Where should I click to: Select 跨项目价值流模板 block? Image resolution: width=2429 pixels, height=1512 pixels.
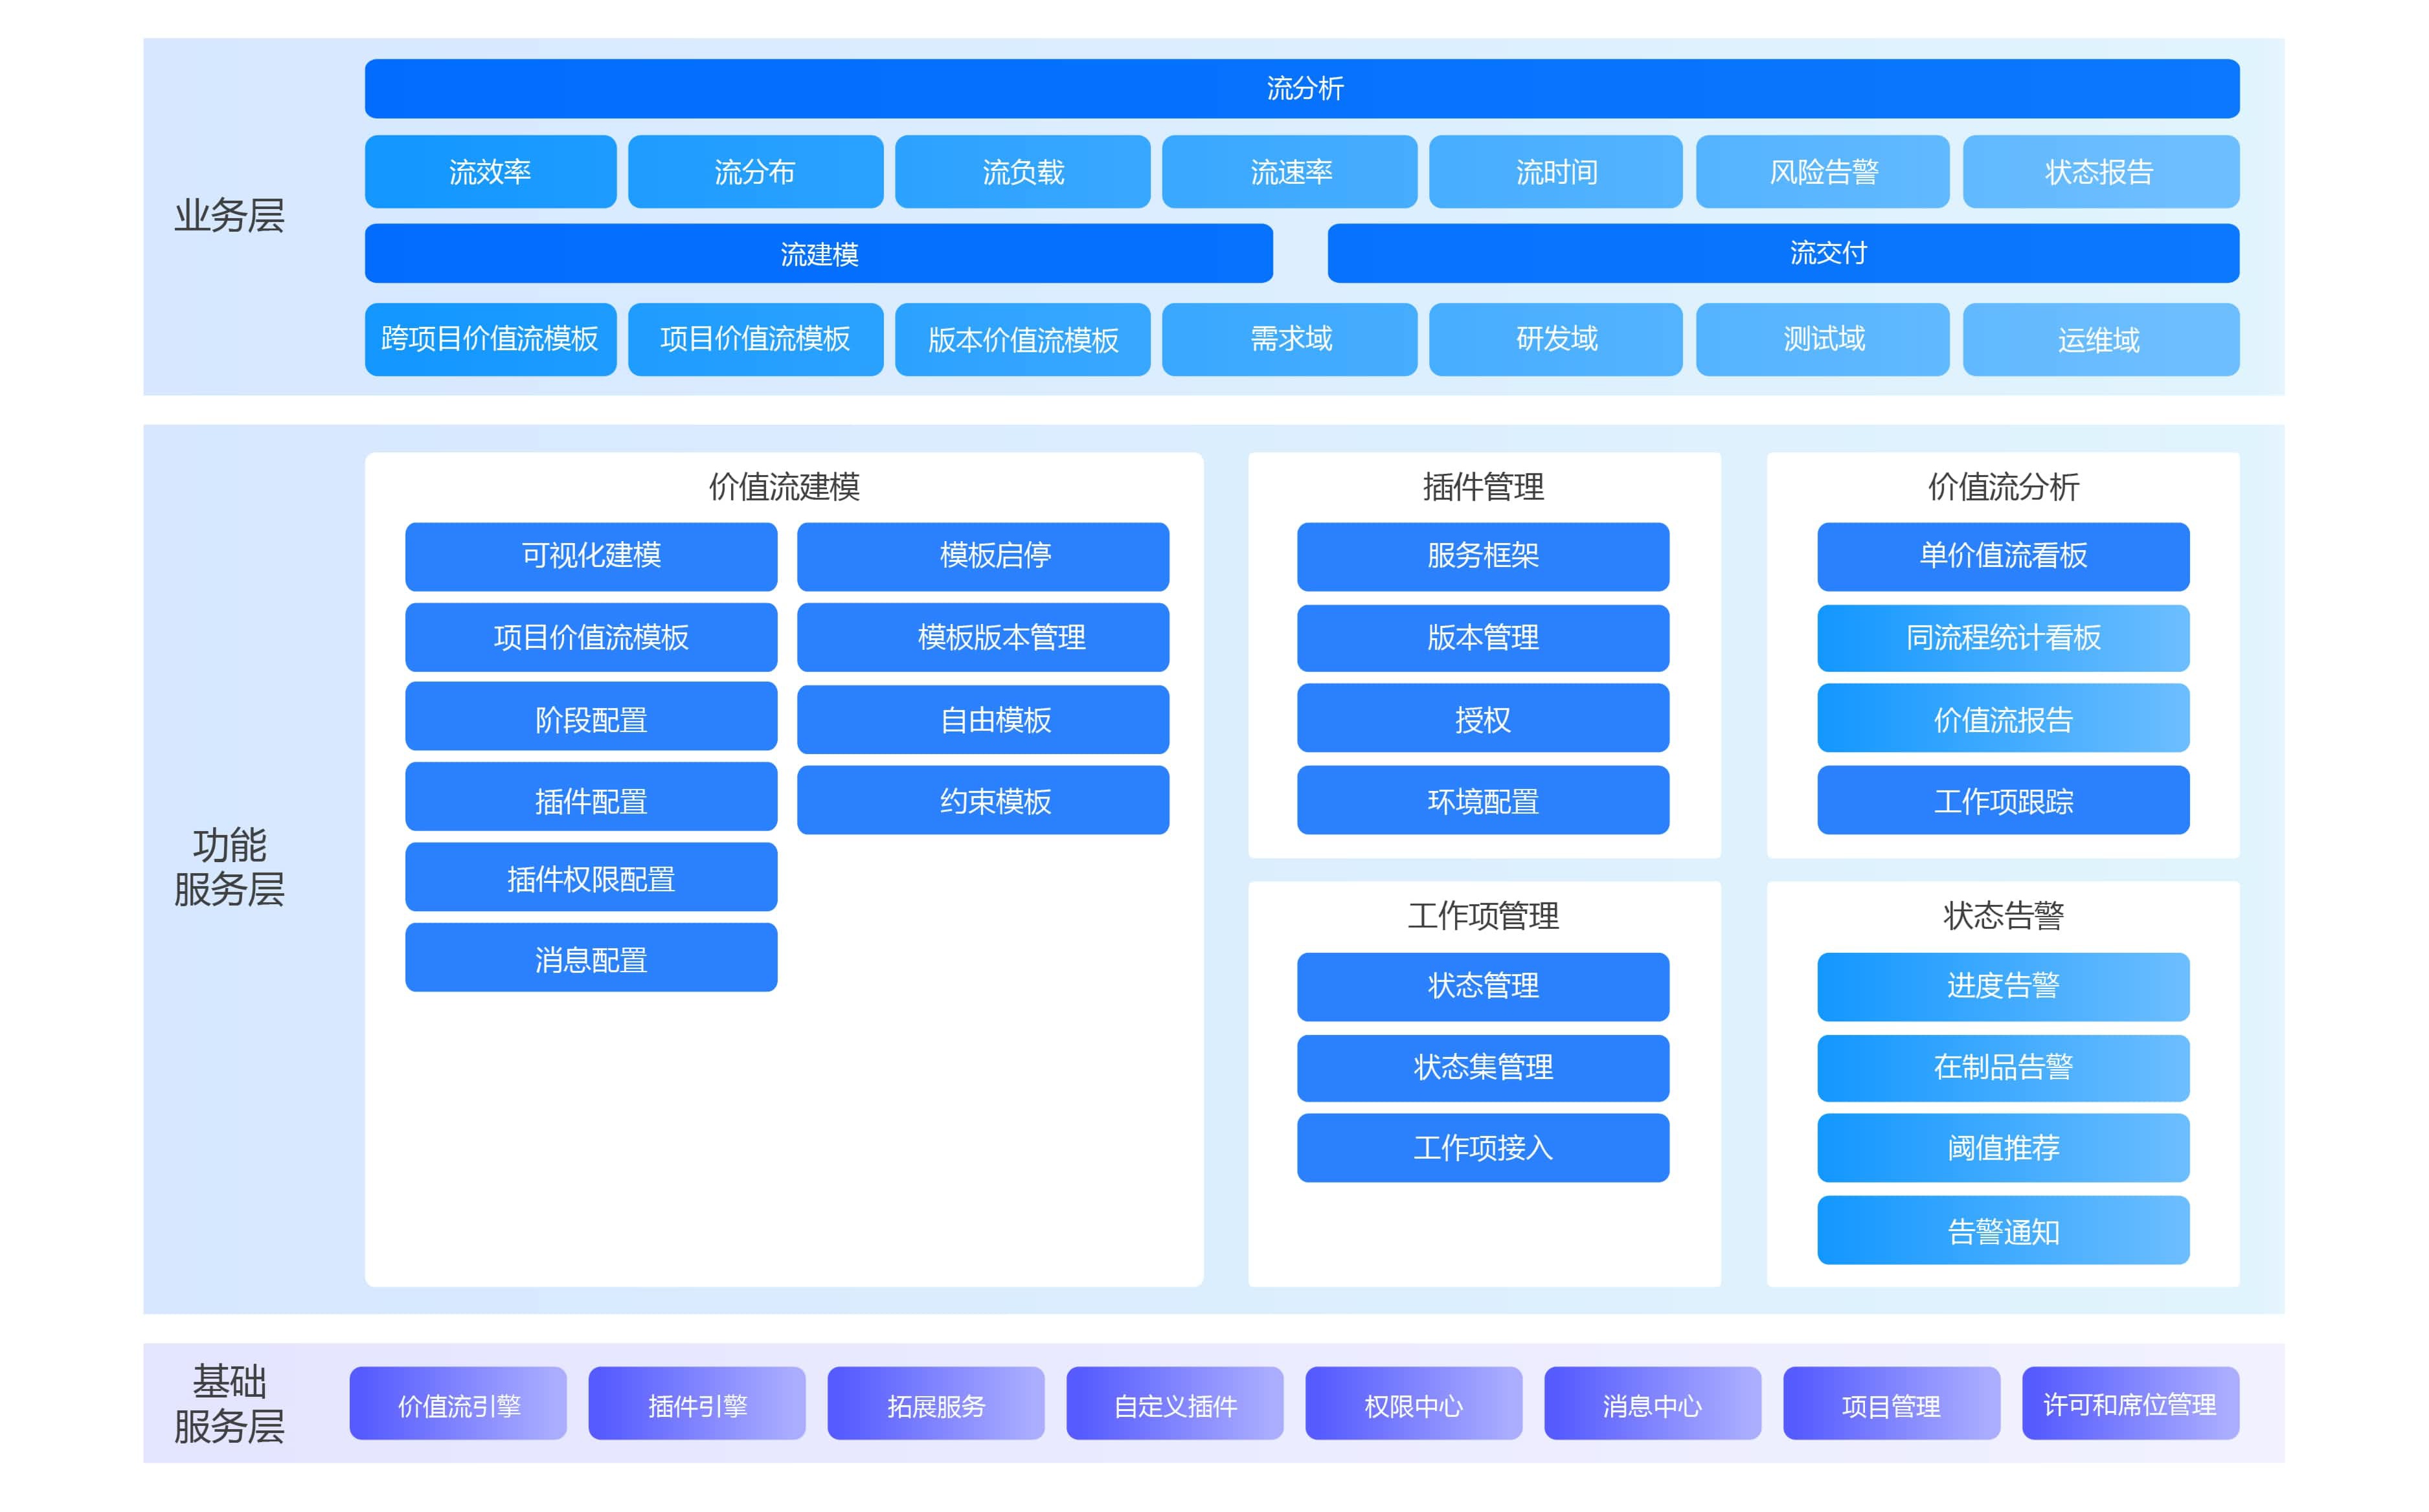click(x=489, y=339)
